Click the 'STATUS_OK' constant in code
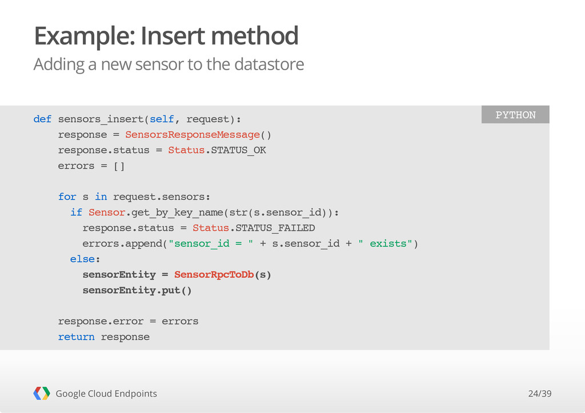The image size is (585, 413). [x=238, y=150]
